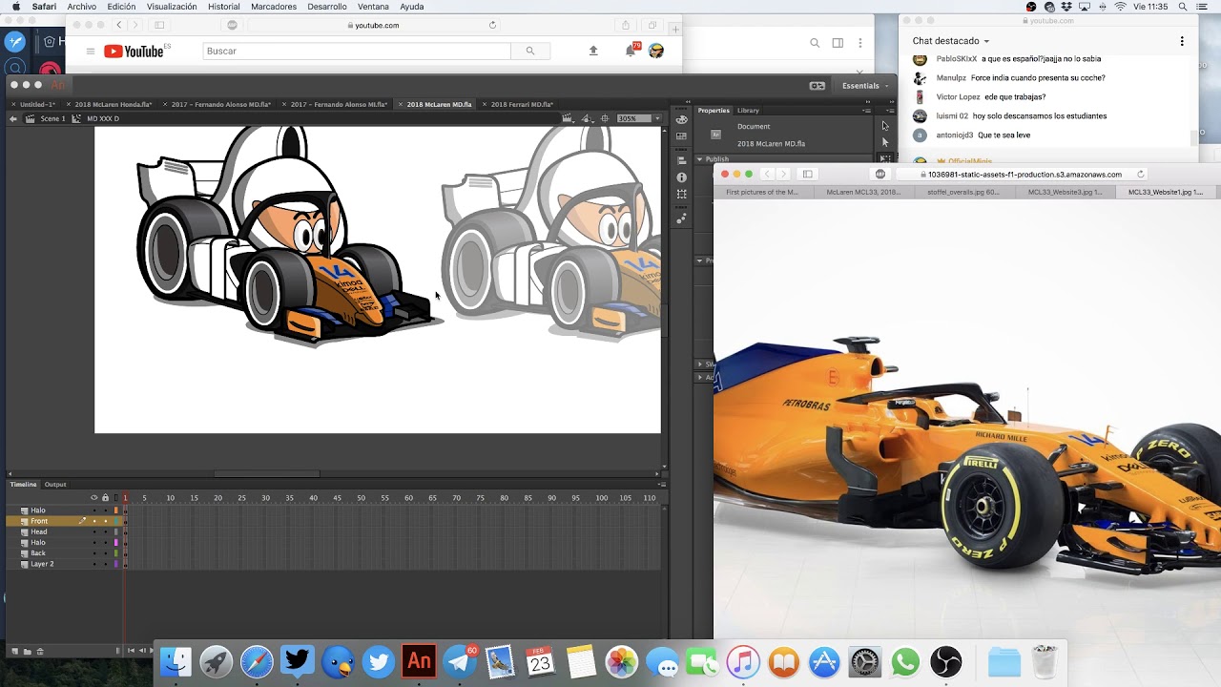Toggle visibility of Head layer
This screenshot has width=1221, height=687.
pyautogui.click(x=94, y=531)
